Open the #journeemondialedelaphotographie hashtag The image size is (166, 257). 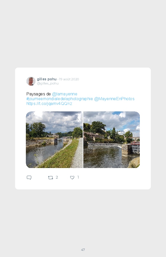pos(59,99)
